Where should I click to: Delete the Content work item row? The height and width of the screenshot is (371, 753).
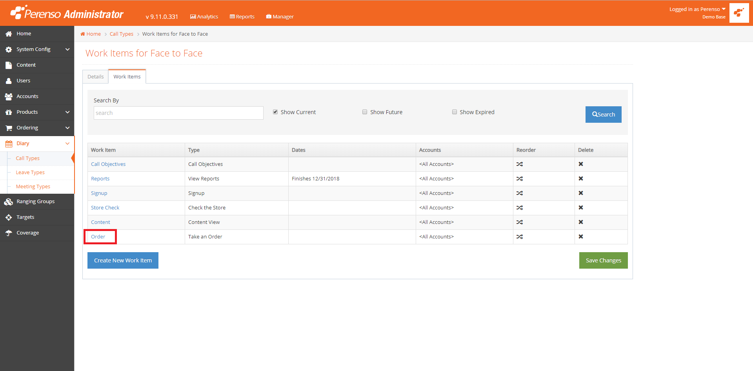pos(581,222)
